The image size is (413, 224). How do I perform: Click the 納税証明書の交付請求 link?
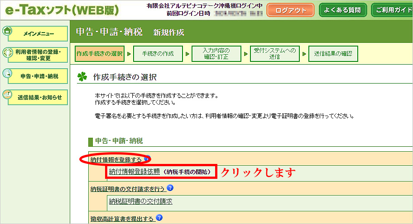[140, 201]
